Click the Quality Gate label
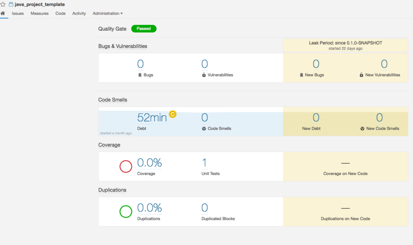The image size is (413, 245). tap(112, 29)
